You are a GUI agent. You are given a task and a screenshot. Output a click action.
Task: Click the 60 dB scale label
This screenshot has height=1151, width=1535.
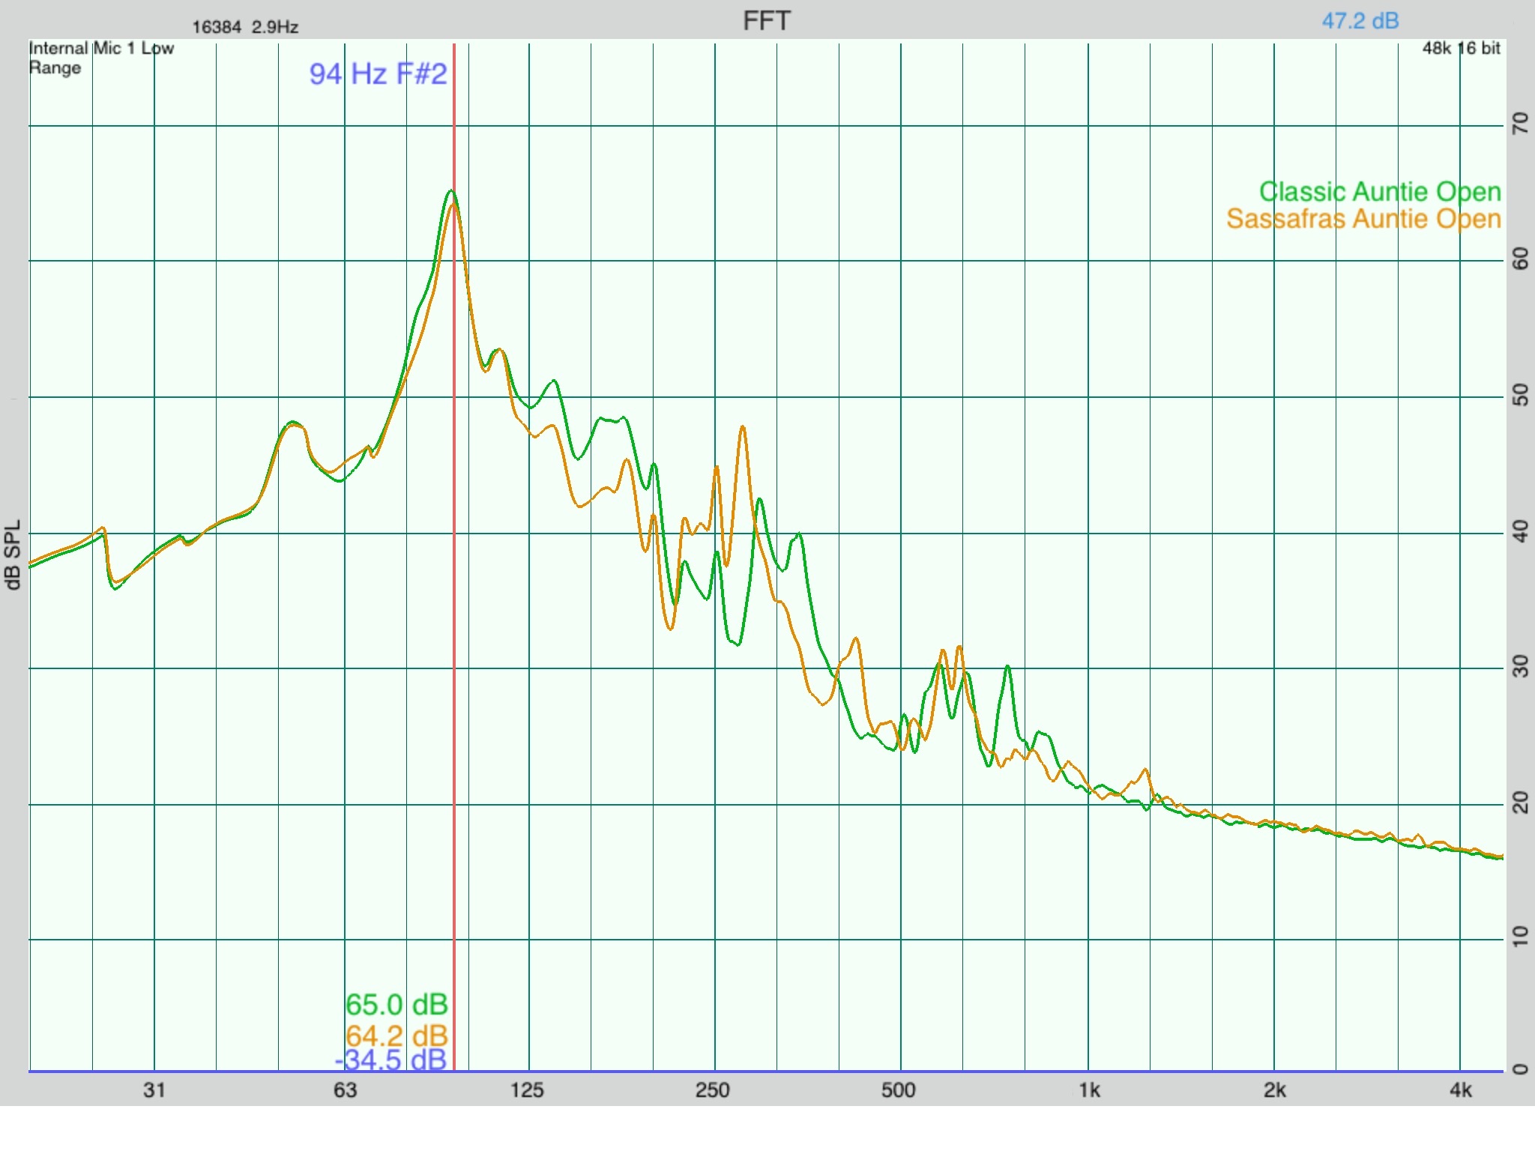point(1520,259)
